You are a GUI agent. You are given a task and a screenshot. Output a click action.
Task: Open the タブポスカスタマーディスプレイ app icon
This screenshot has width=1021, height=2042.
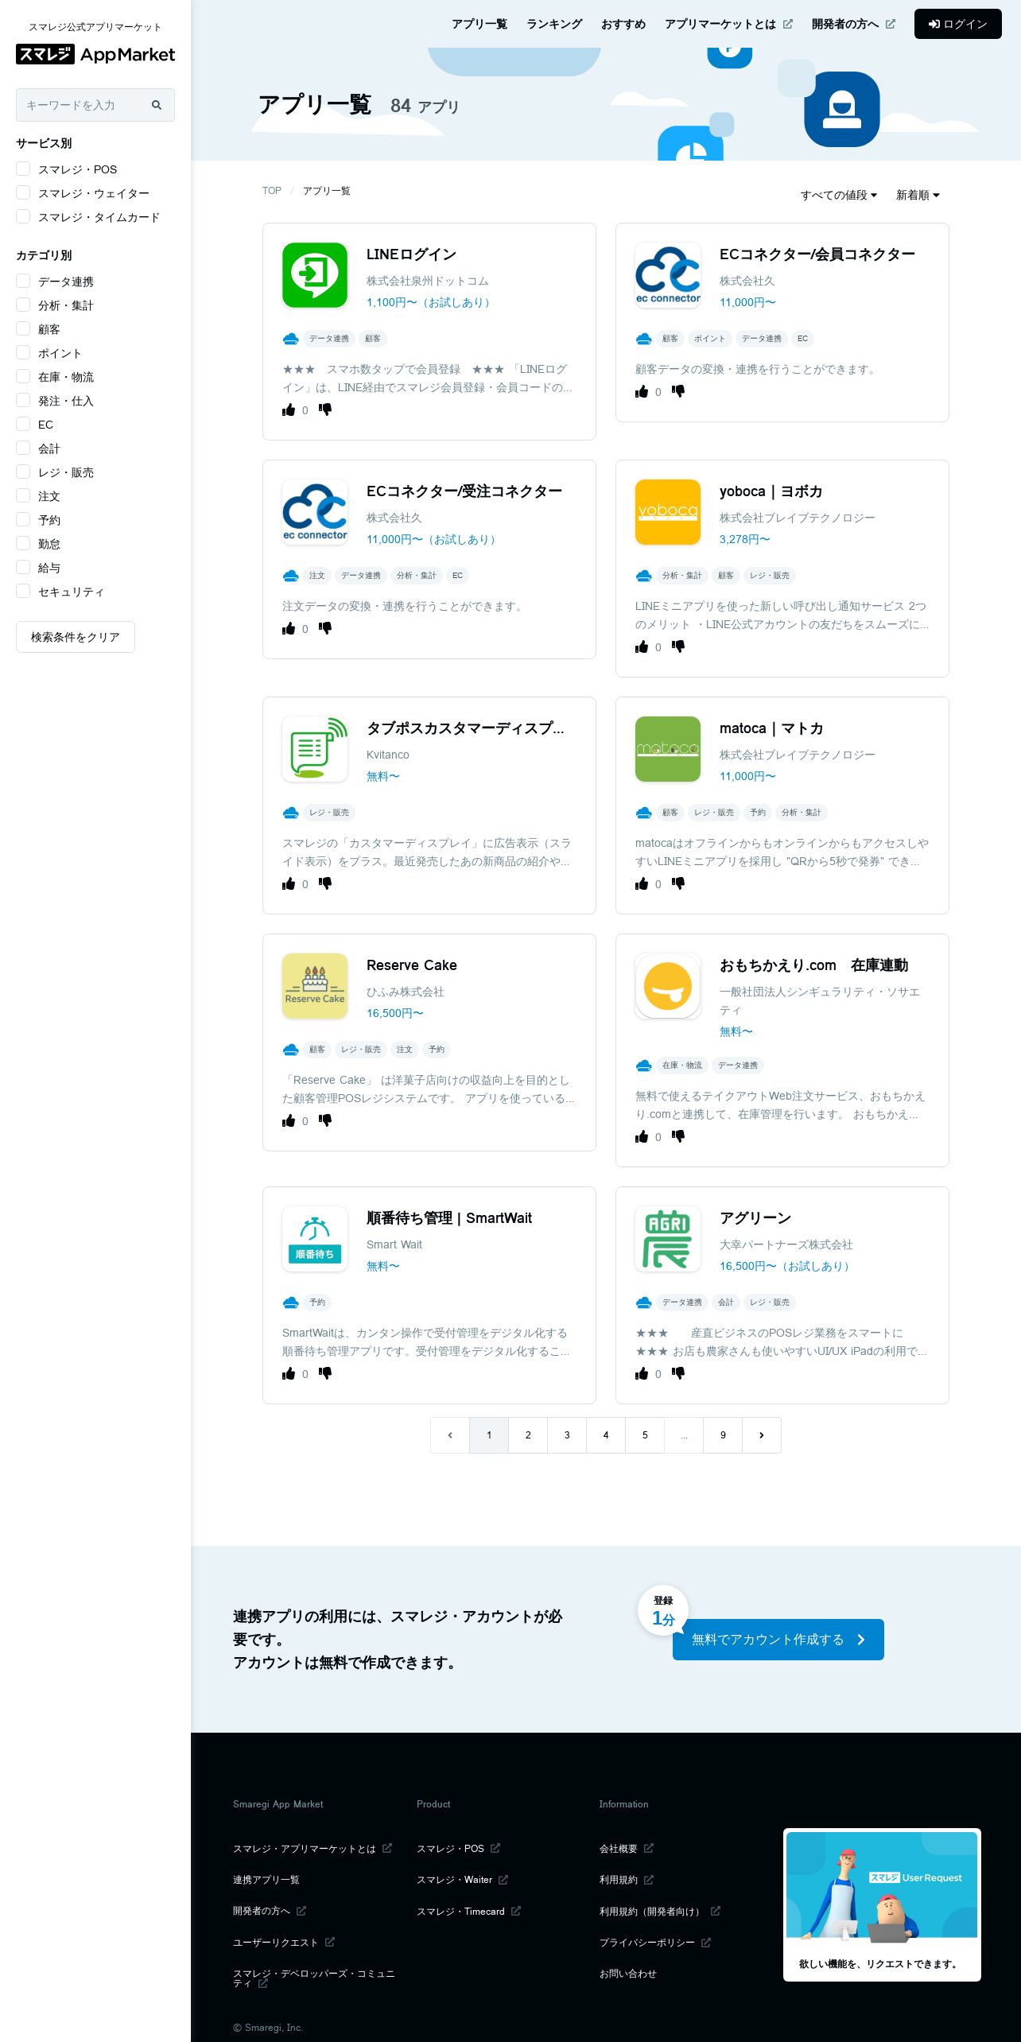click(315, 749)
